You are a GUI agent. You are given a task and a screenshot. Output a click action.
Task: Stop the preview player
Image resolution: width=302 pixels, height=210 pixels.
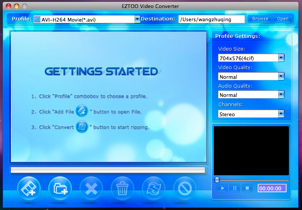(247, 188)
